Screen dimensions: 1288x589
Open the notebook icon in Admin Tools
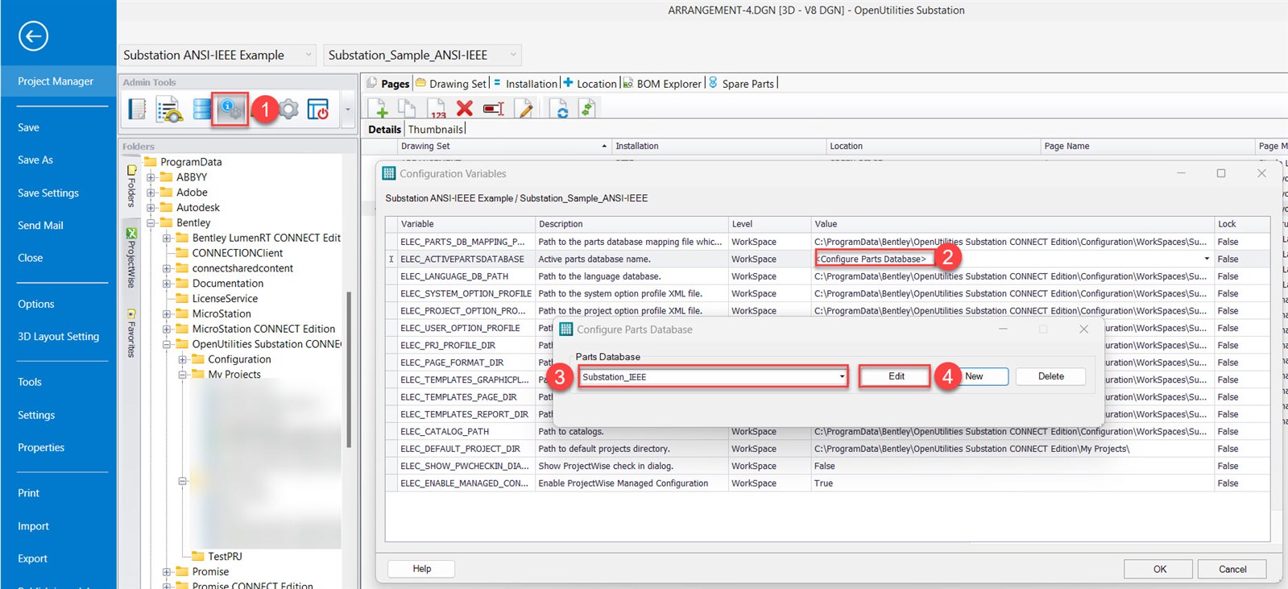[x=137, y=109]
